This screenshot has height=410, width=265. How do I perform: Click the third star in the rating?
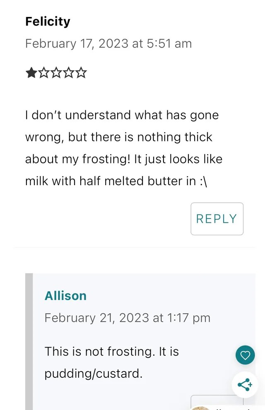click(x=56, y=74)
